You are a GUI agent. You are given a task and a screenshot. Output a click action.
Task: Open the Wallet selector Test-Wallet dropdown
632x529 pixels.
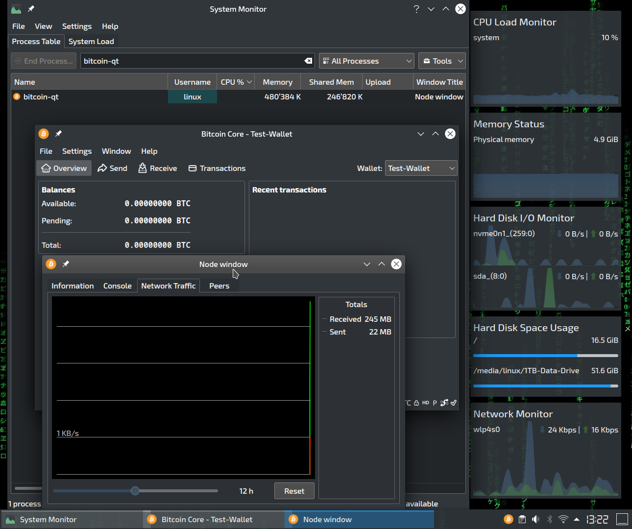click(421, 168)
